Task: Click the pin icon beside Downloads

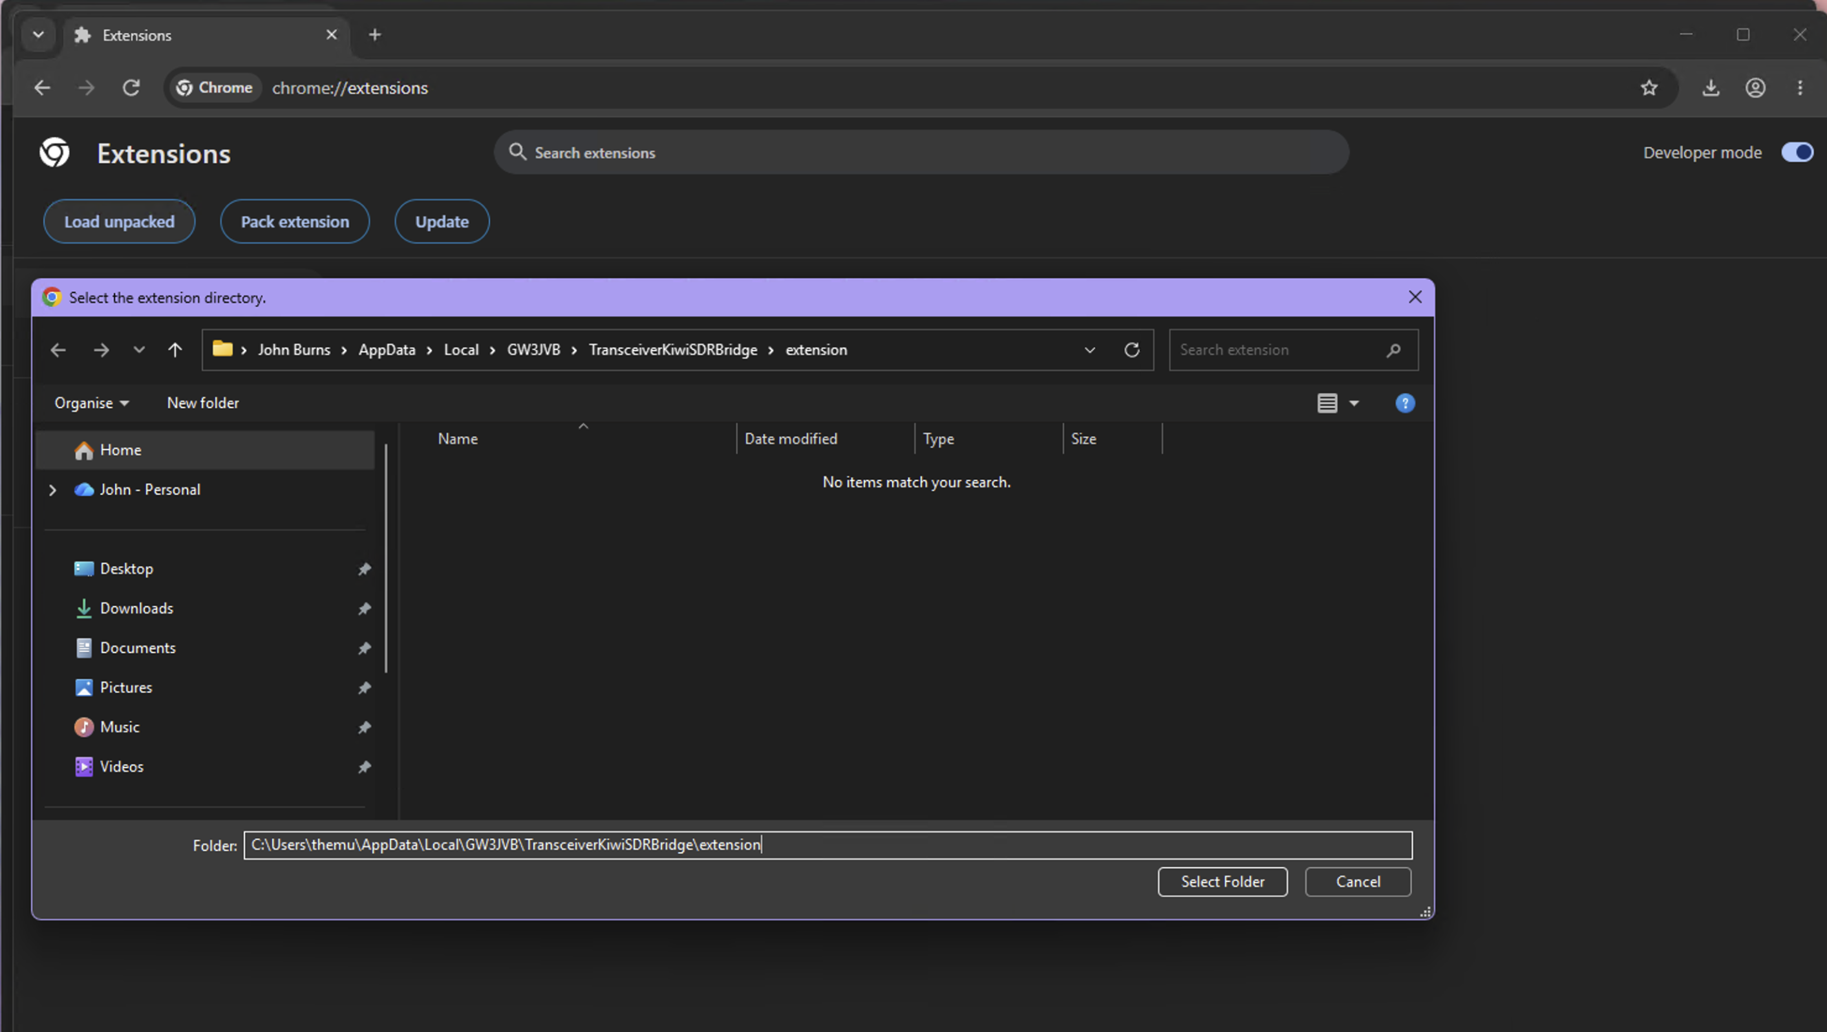Action: [x=365, y=608]
